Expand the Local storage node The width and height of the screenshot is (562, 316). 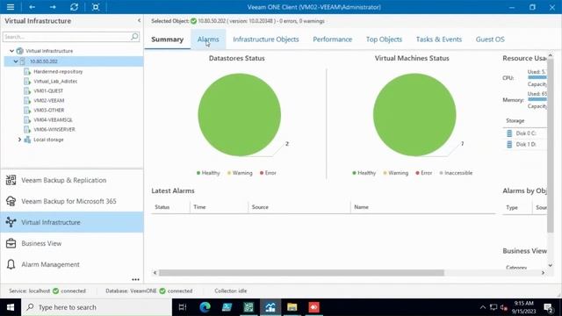pos(19,140)
